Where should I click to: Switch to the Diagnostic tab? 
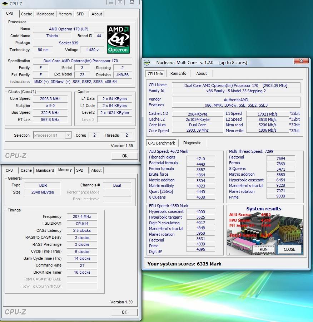tap(192, 143)
